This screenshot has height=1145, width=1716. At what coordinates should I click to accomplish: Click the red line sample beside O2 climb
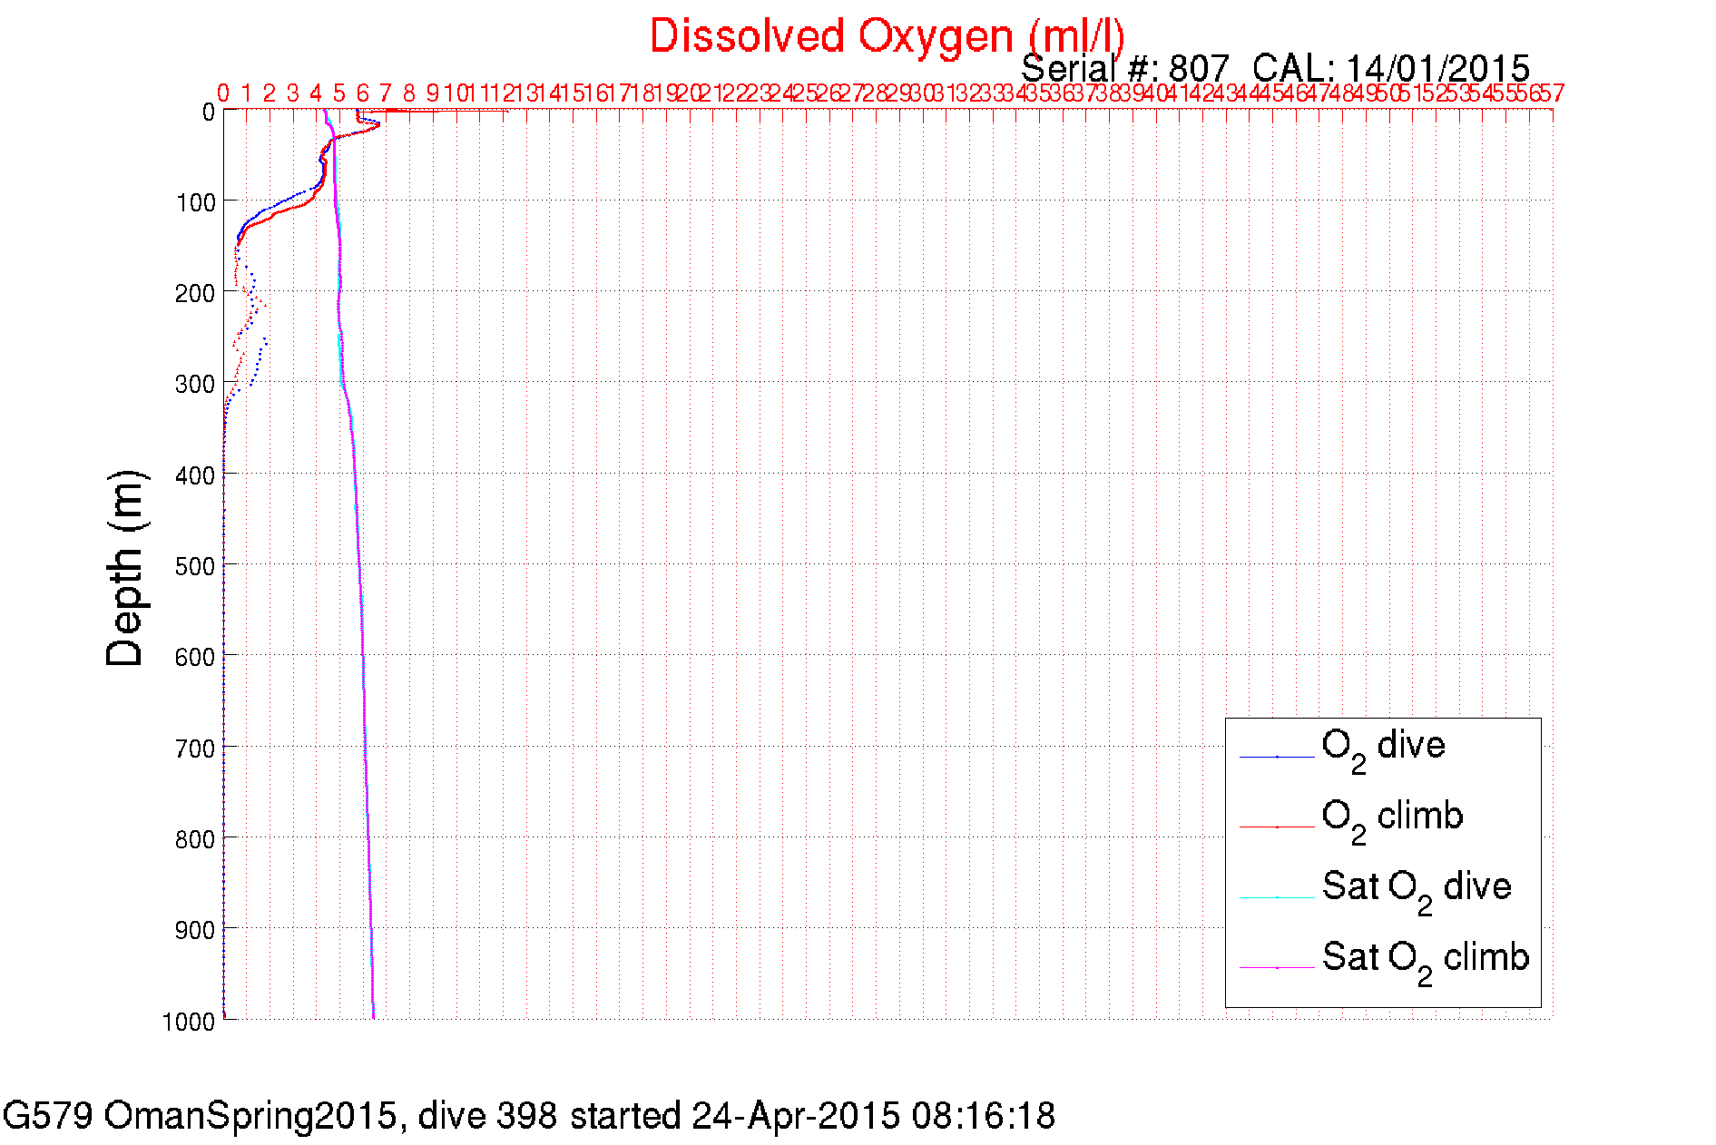(x=1277, y=827)
